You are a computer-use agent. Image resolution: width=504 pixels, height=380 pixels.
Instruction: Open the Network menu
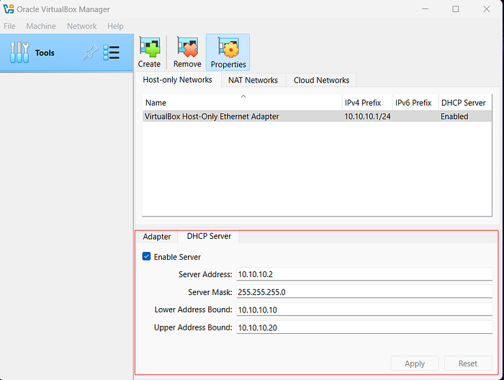pyautogui.click(x=81, y=26)
